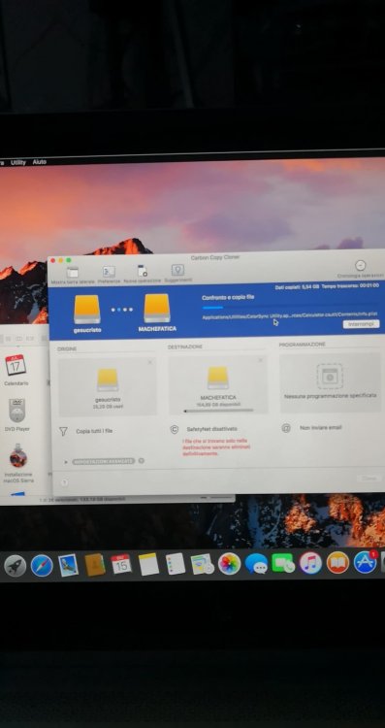Image resolution: width=385 pixels, height=728 pixels.
Task: Open Reminders from the Dock
Action: pos(176,564)
